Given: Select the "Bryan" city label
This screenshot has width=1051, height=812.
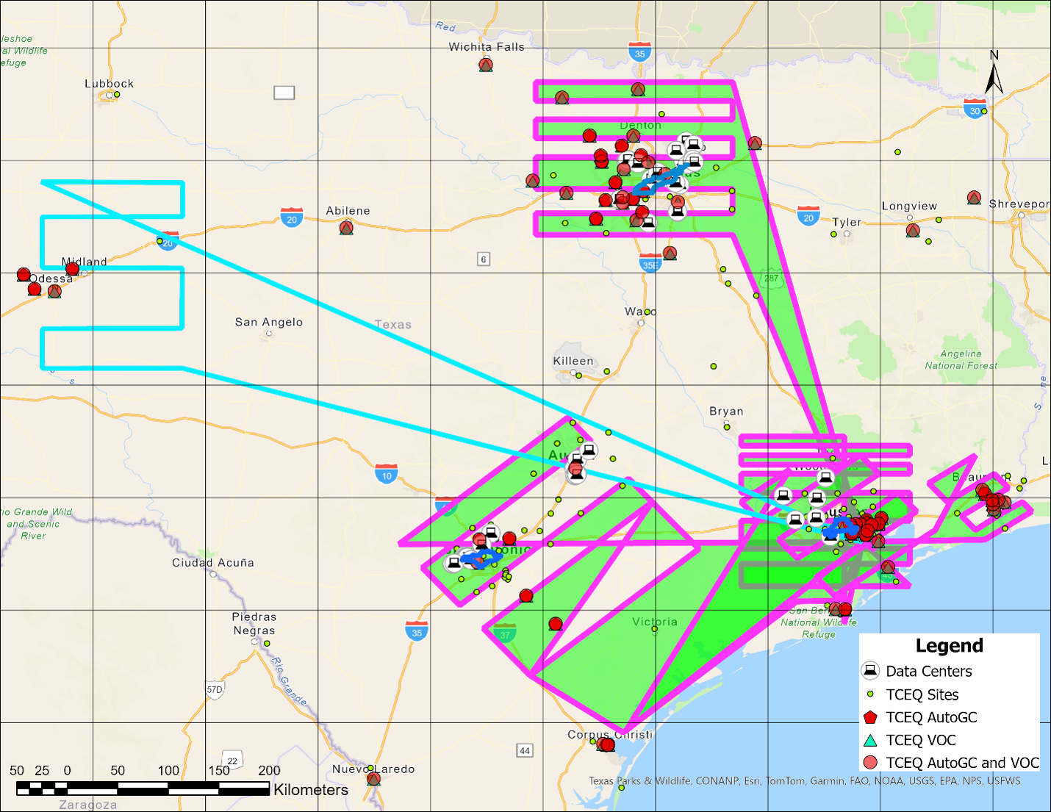Looking at the screenshot, I should pos(726,412).
